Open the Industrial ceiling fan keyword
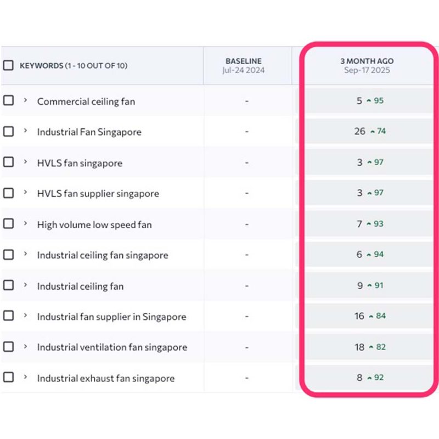The width and height of the screenshot is (439, 439). (x=80, y=286)
